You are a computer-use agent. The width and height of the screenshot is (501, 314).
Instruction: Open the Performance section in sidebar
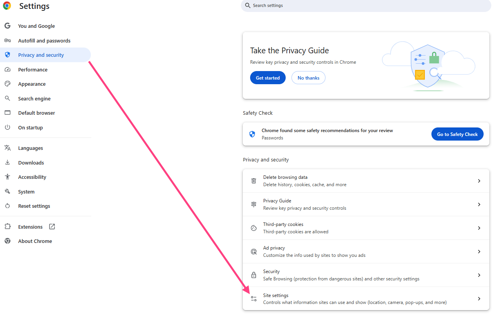pyautogui.click(x=33, y=70)
